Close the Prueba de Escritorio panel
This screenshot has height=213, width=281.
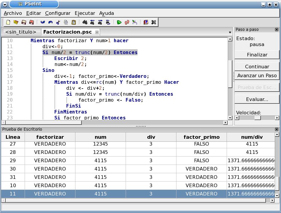pyautogui.click(x=277, y=130)
